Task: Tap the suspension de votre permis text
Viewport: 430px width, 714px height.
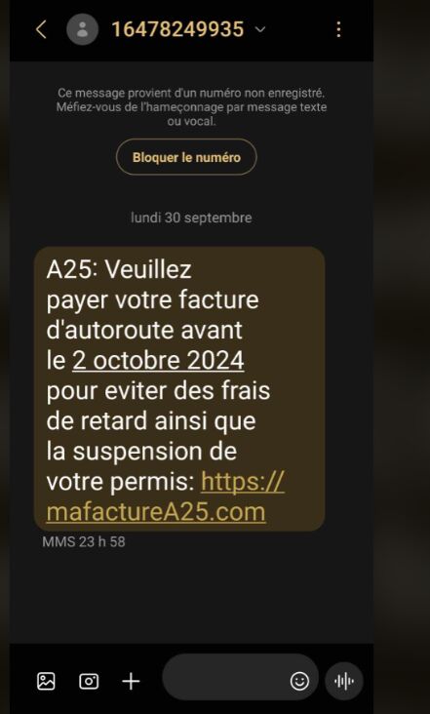Action: tap(141, 466)
